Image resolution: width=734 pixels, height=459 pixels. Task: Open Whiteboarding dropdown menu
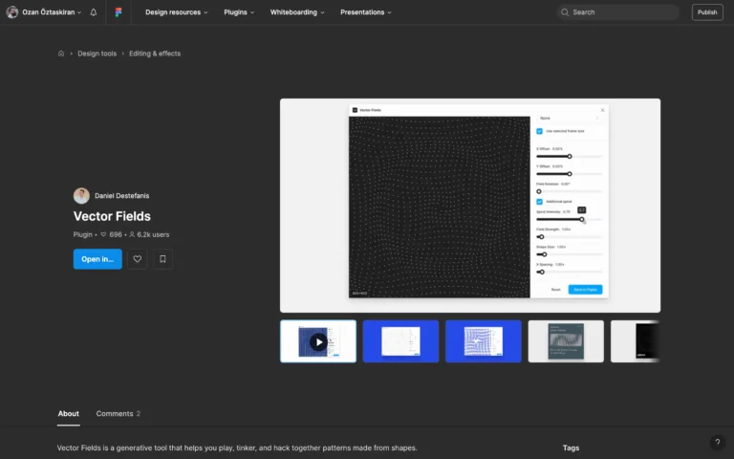(297, 12)
